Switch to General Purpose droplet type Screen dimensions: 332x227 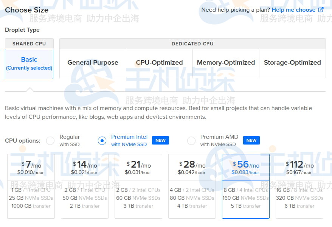[93, 64]
